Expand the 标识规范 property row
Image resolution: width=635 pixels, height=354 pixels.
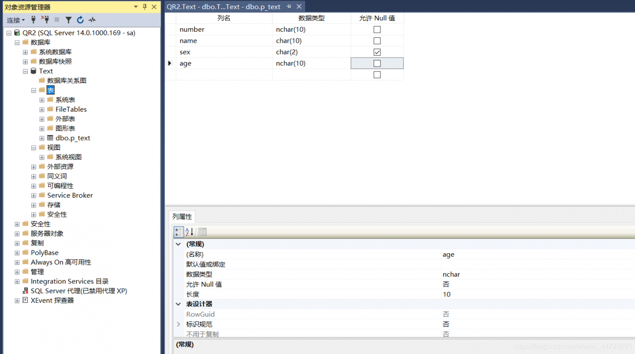click(179, 324)
